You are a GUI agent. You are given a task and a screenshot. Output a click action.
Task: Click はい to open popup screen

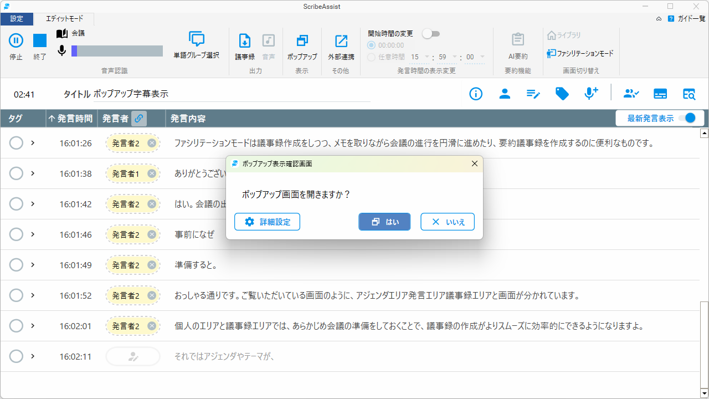[x=384, y=222]
